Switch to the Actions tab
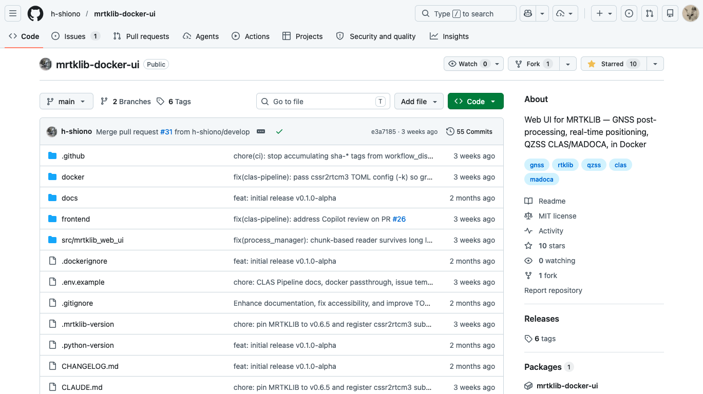Image resolution: width=703 pixels, height=394 pixels. [251, 36]
